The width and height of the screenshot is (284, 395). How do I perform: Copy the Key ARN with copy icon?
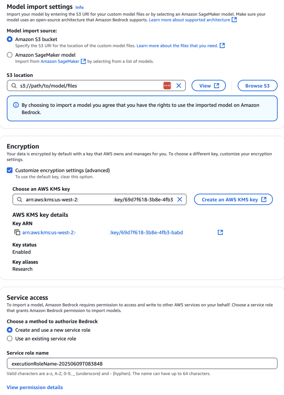click(17, 233)
